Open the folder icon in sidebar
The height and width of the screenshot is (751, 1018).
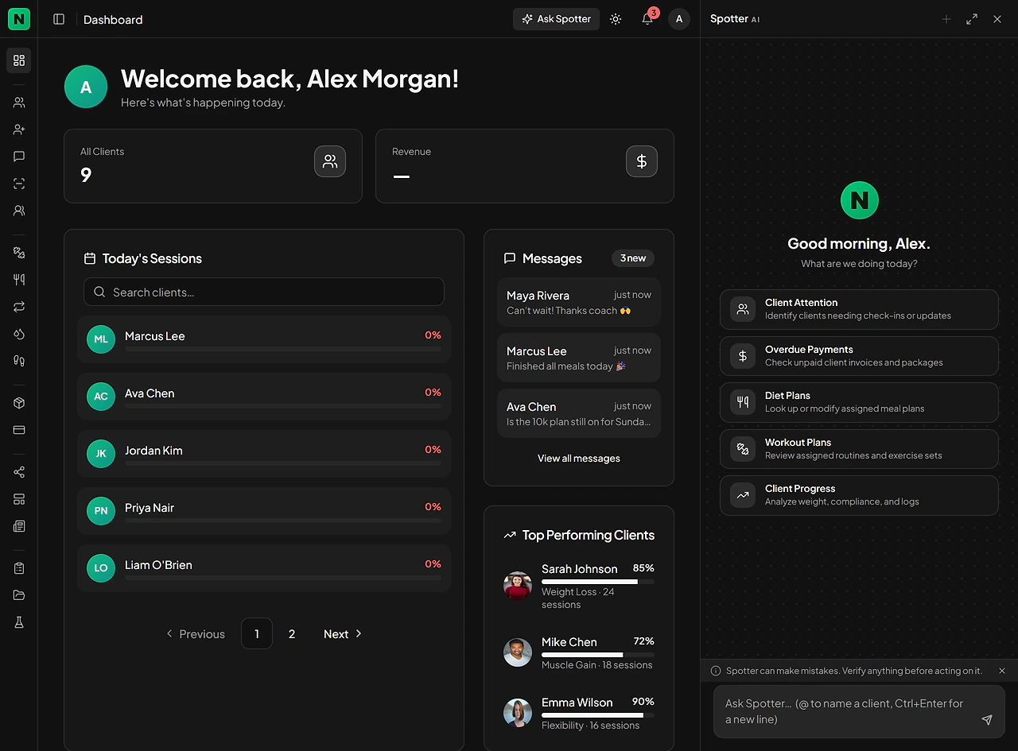click(x=19, y=595)
